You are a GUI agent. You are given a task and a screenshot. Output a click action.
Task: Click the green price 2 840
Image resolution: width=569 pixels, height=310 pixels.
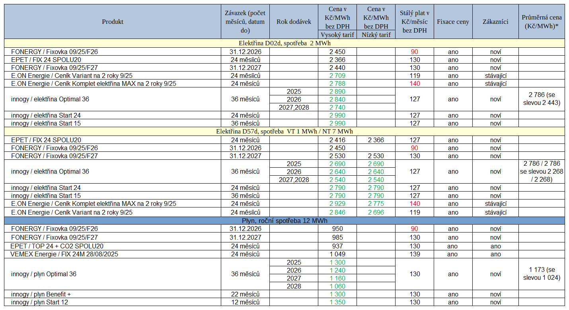tap(337, 99)
